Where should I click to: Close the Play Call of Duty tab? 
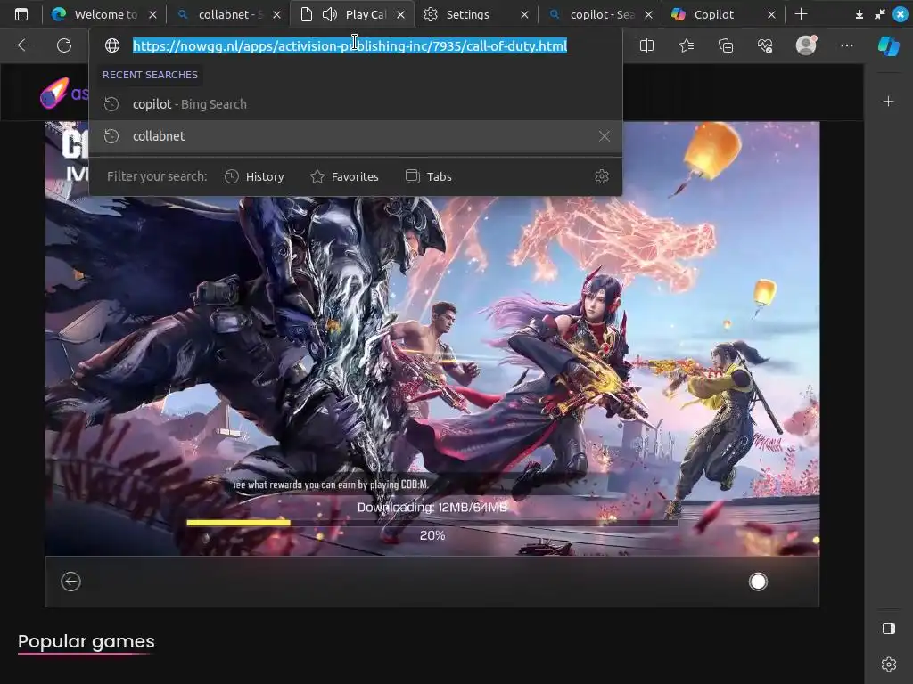point(400,14)
